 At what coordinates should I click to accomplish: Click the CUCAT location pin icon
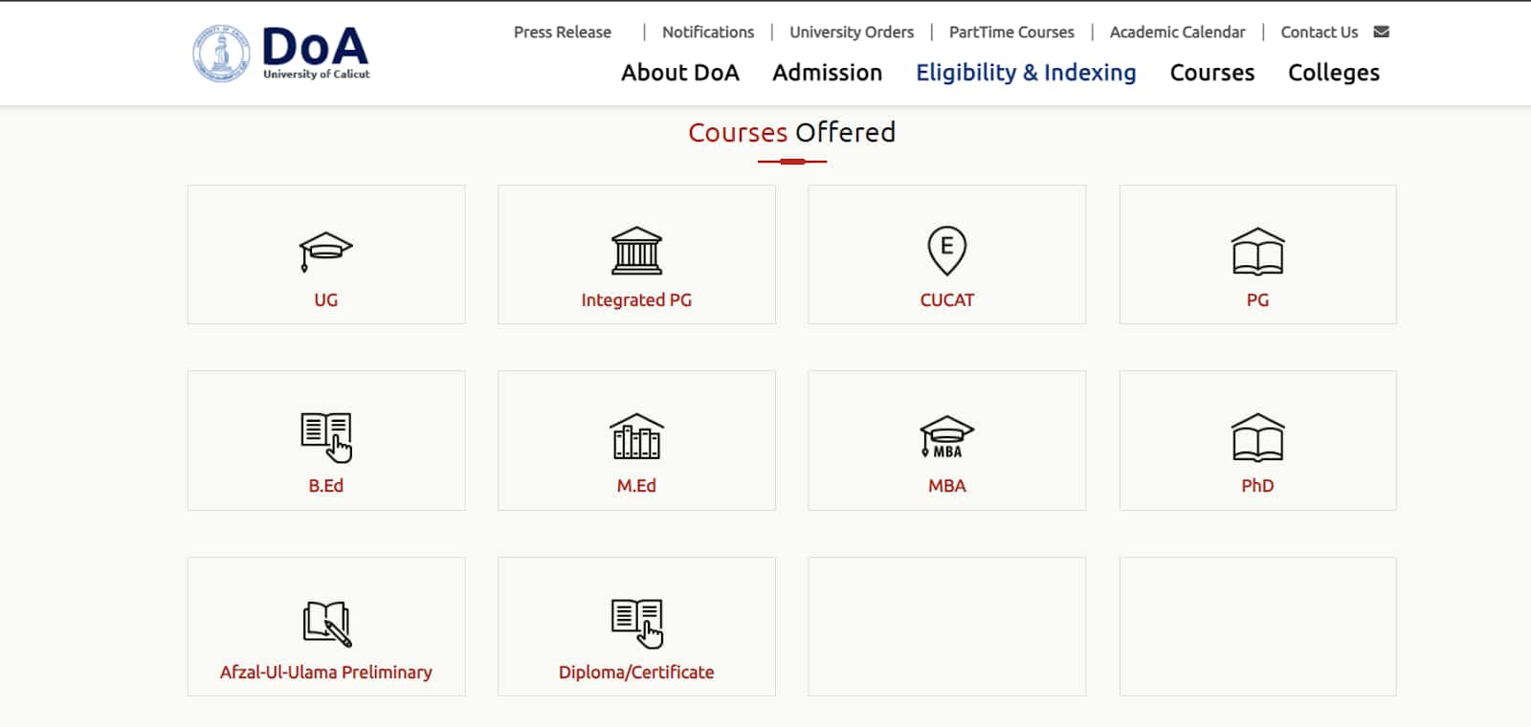946,250
